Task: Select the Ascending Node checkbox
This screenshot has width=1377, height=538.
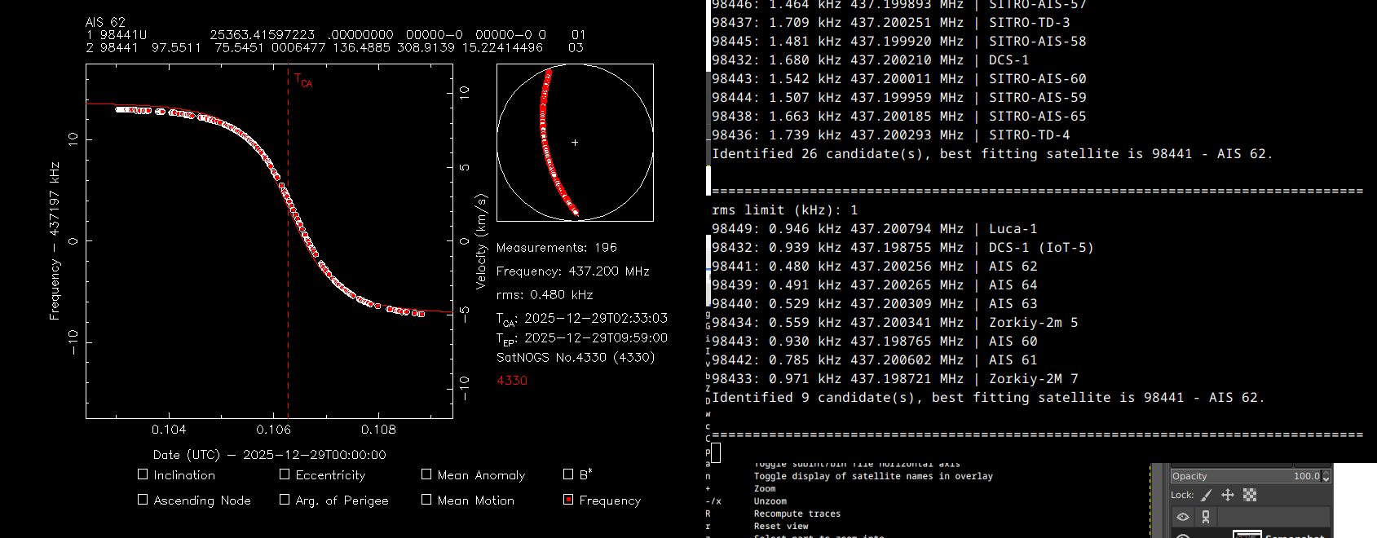Action: tap(143, 500)
